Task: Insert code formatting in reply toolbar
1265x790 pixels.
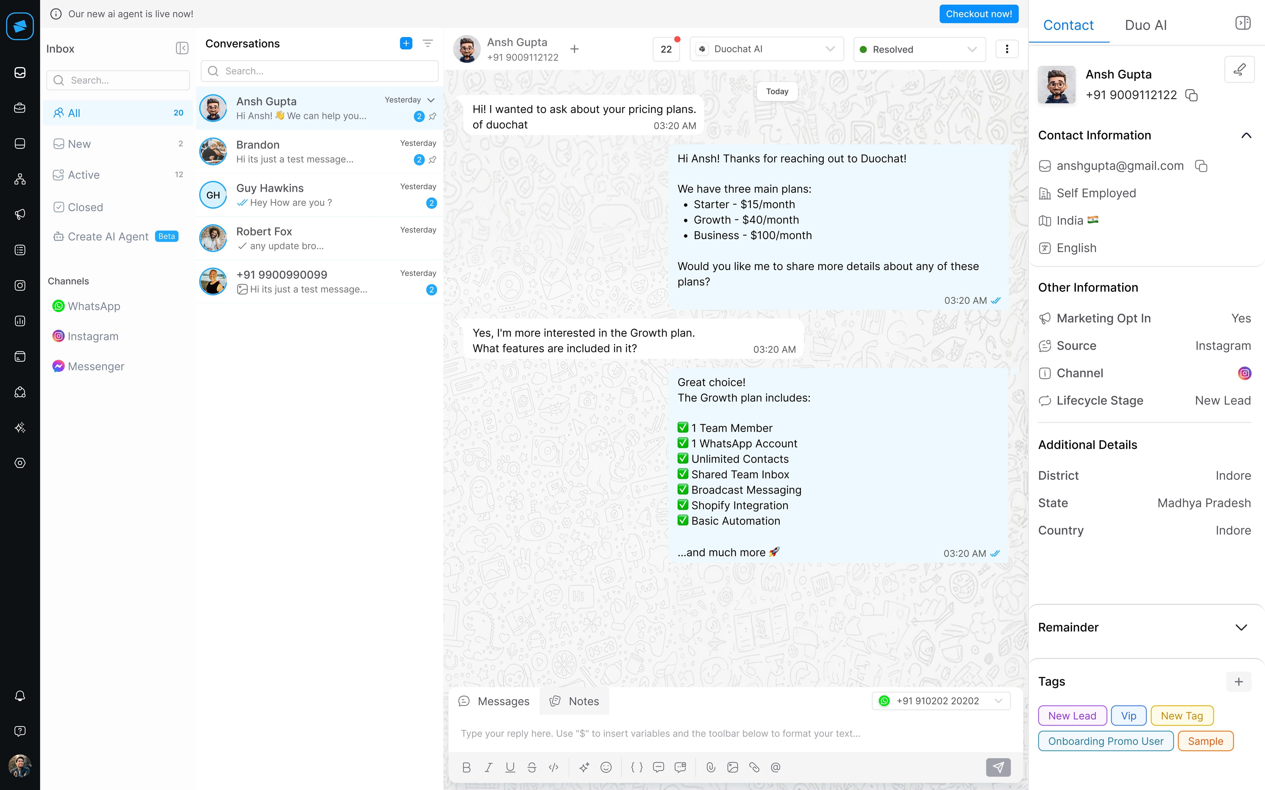Action: click(x=553, y=767)
